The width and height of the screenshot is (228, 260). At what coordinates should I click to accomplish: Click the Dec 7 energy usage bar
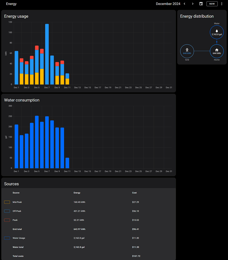click(47, 54)
